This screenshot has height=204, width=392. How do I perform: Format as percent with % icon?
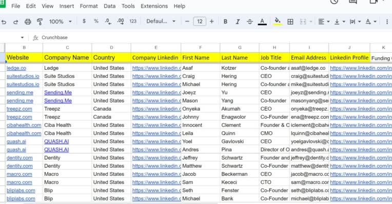[96, 21]
